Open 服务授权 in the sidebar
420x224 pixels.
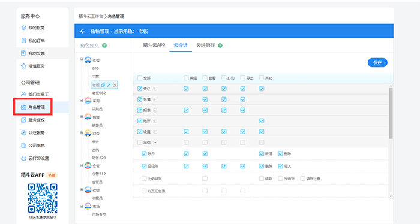pos(37,120)
